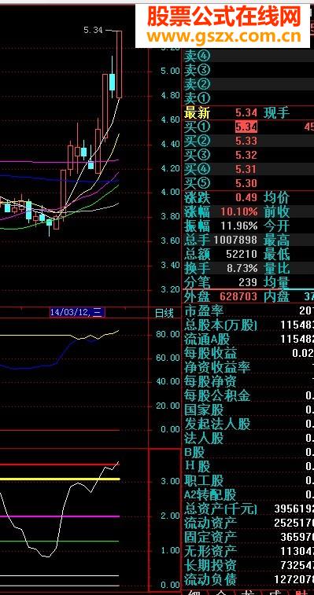Click the 每股公积金 row
This screenshot has height=595, width=314.
point(249,396)
